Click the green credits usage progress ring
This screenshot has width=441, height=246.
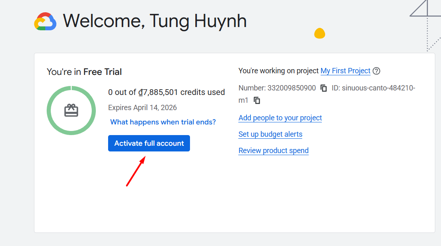[x=50, y=111]
